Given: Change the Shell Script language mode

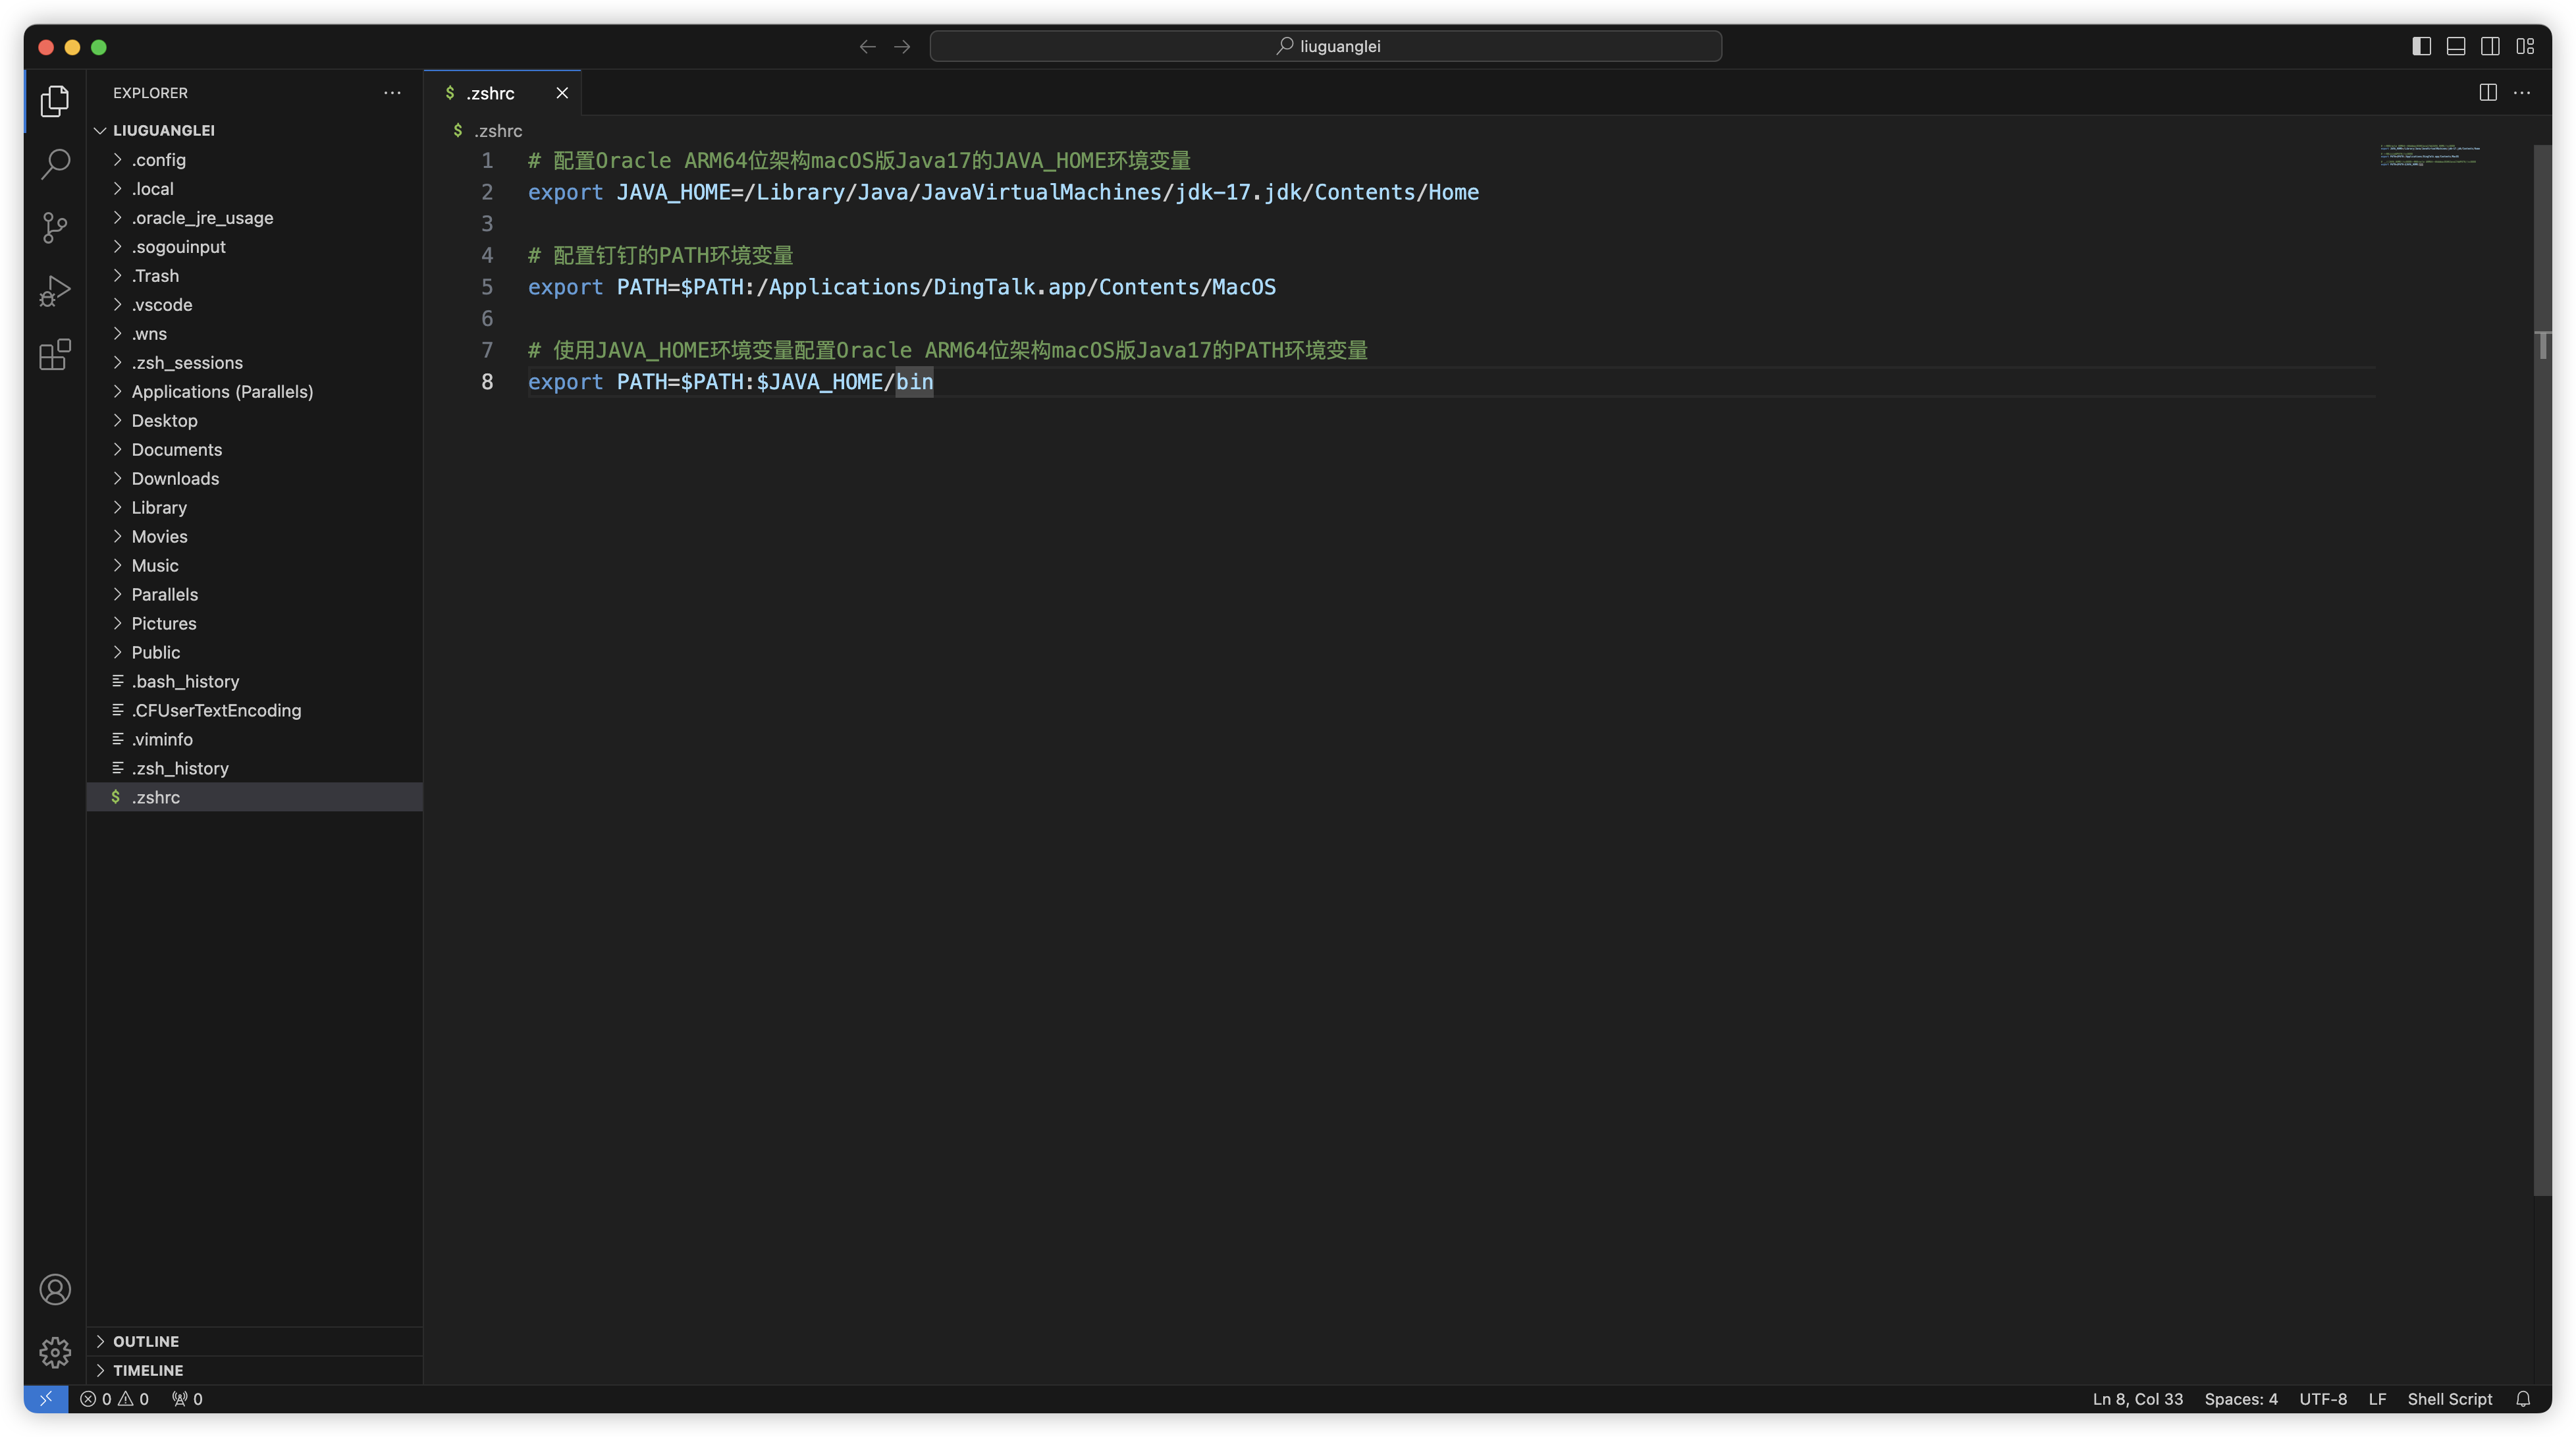Looking at the screenshot, I should coord(2449,1399).
